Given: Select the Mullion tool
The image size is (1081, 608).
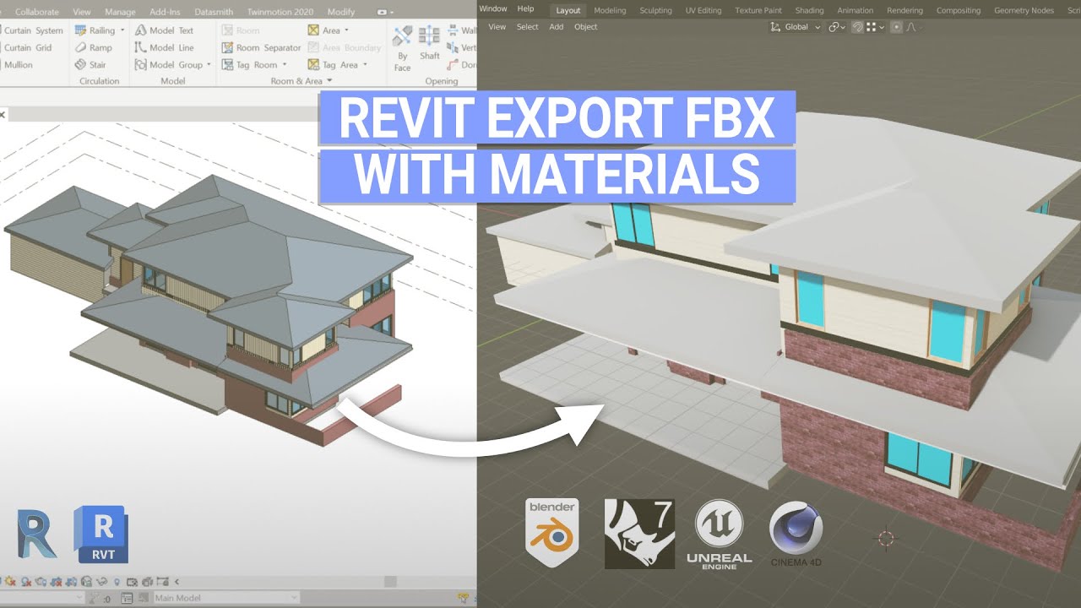Looking at the screenshot, I should [x=18, y=65].
